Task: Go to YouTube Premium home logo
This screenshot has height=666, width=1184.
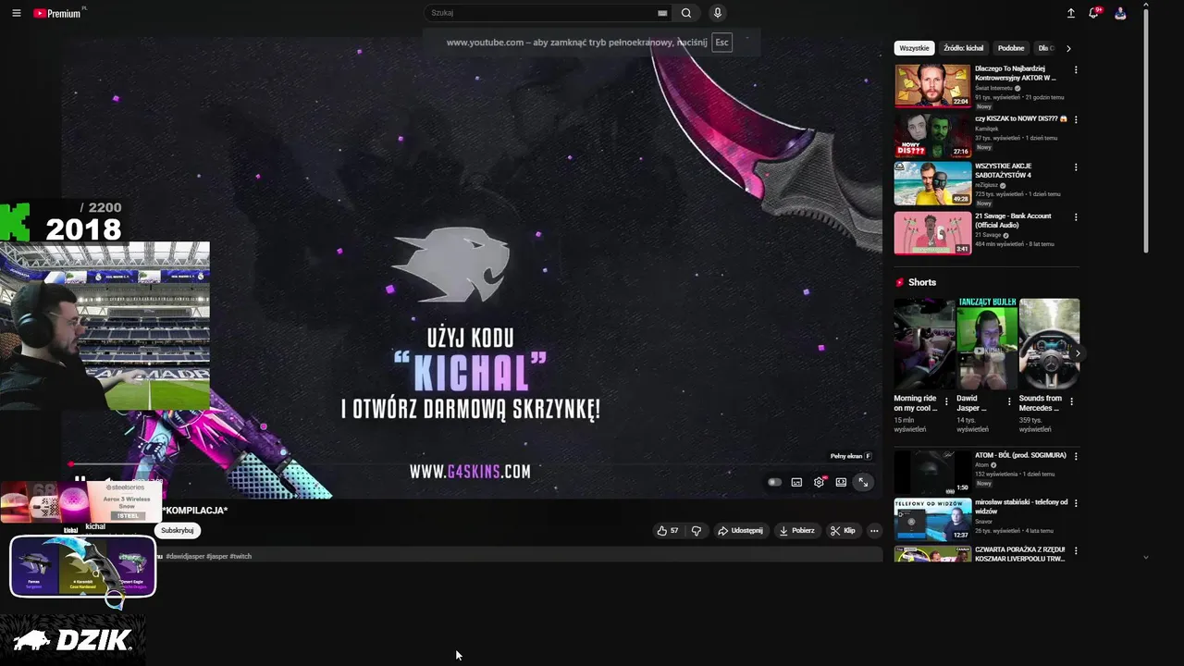Action: coord(57,13)
